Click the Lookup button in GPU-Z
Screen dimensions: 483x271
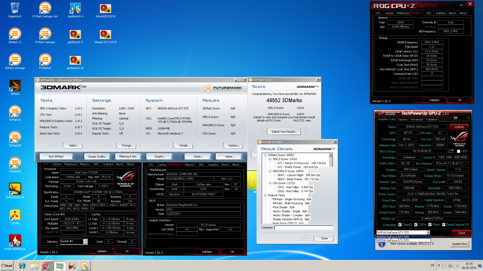pyautogui.click(x=459, y=127)
